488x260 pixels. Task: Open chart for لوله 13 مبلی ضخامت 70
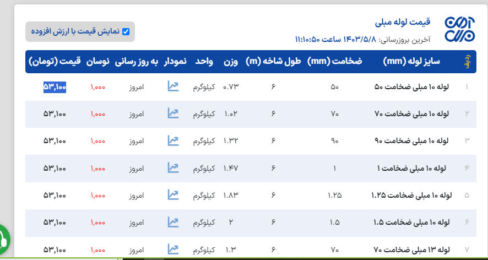173,249
